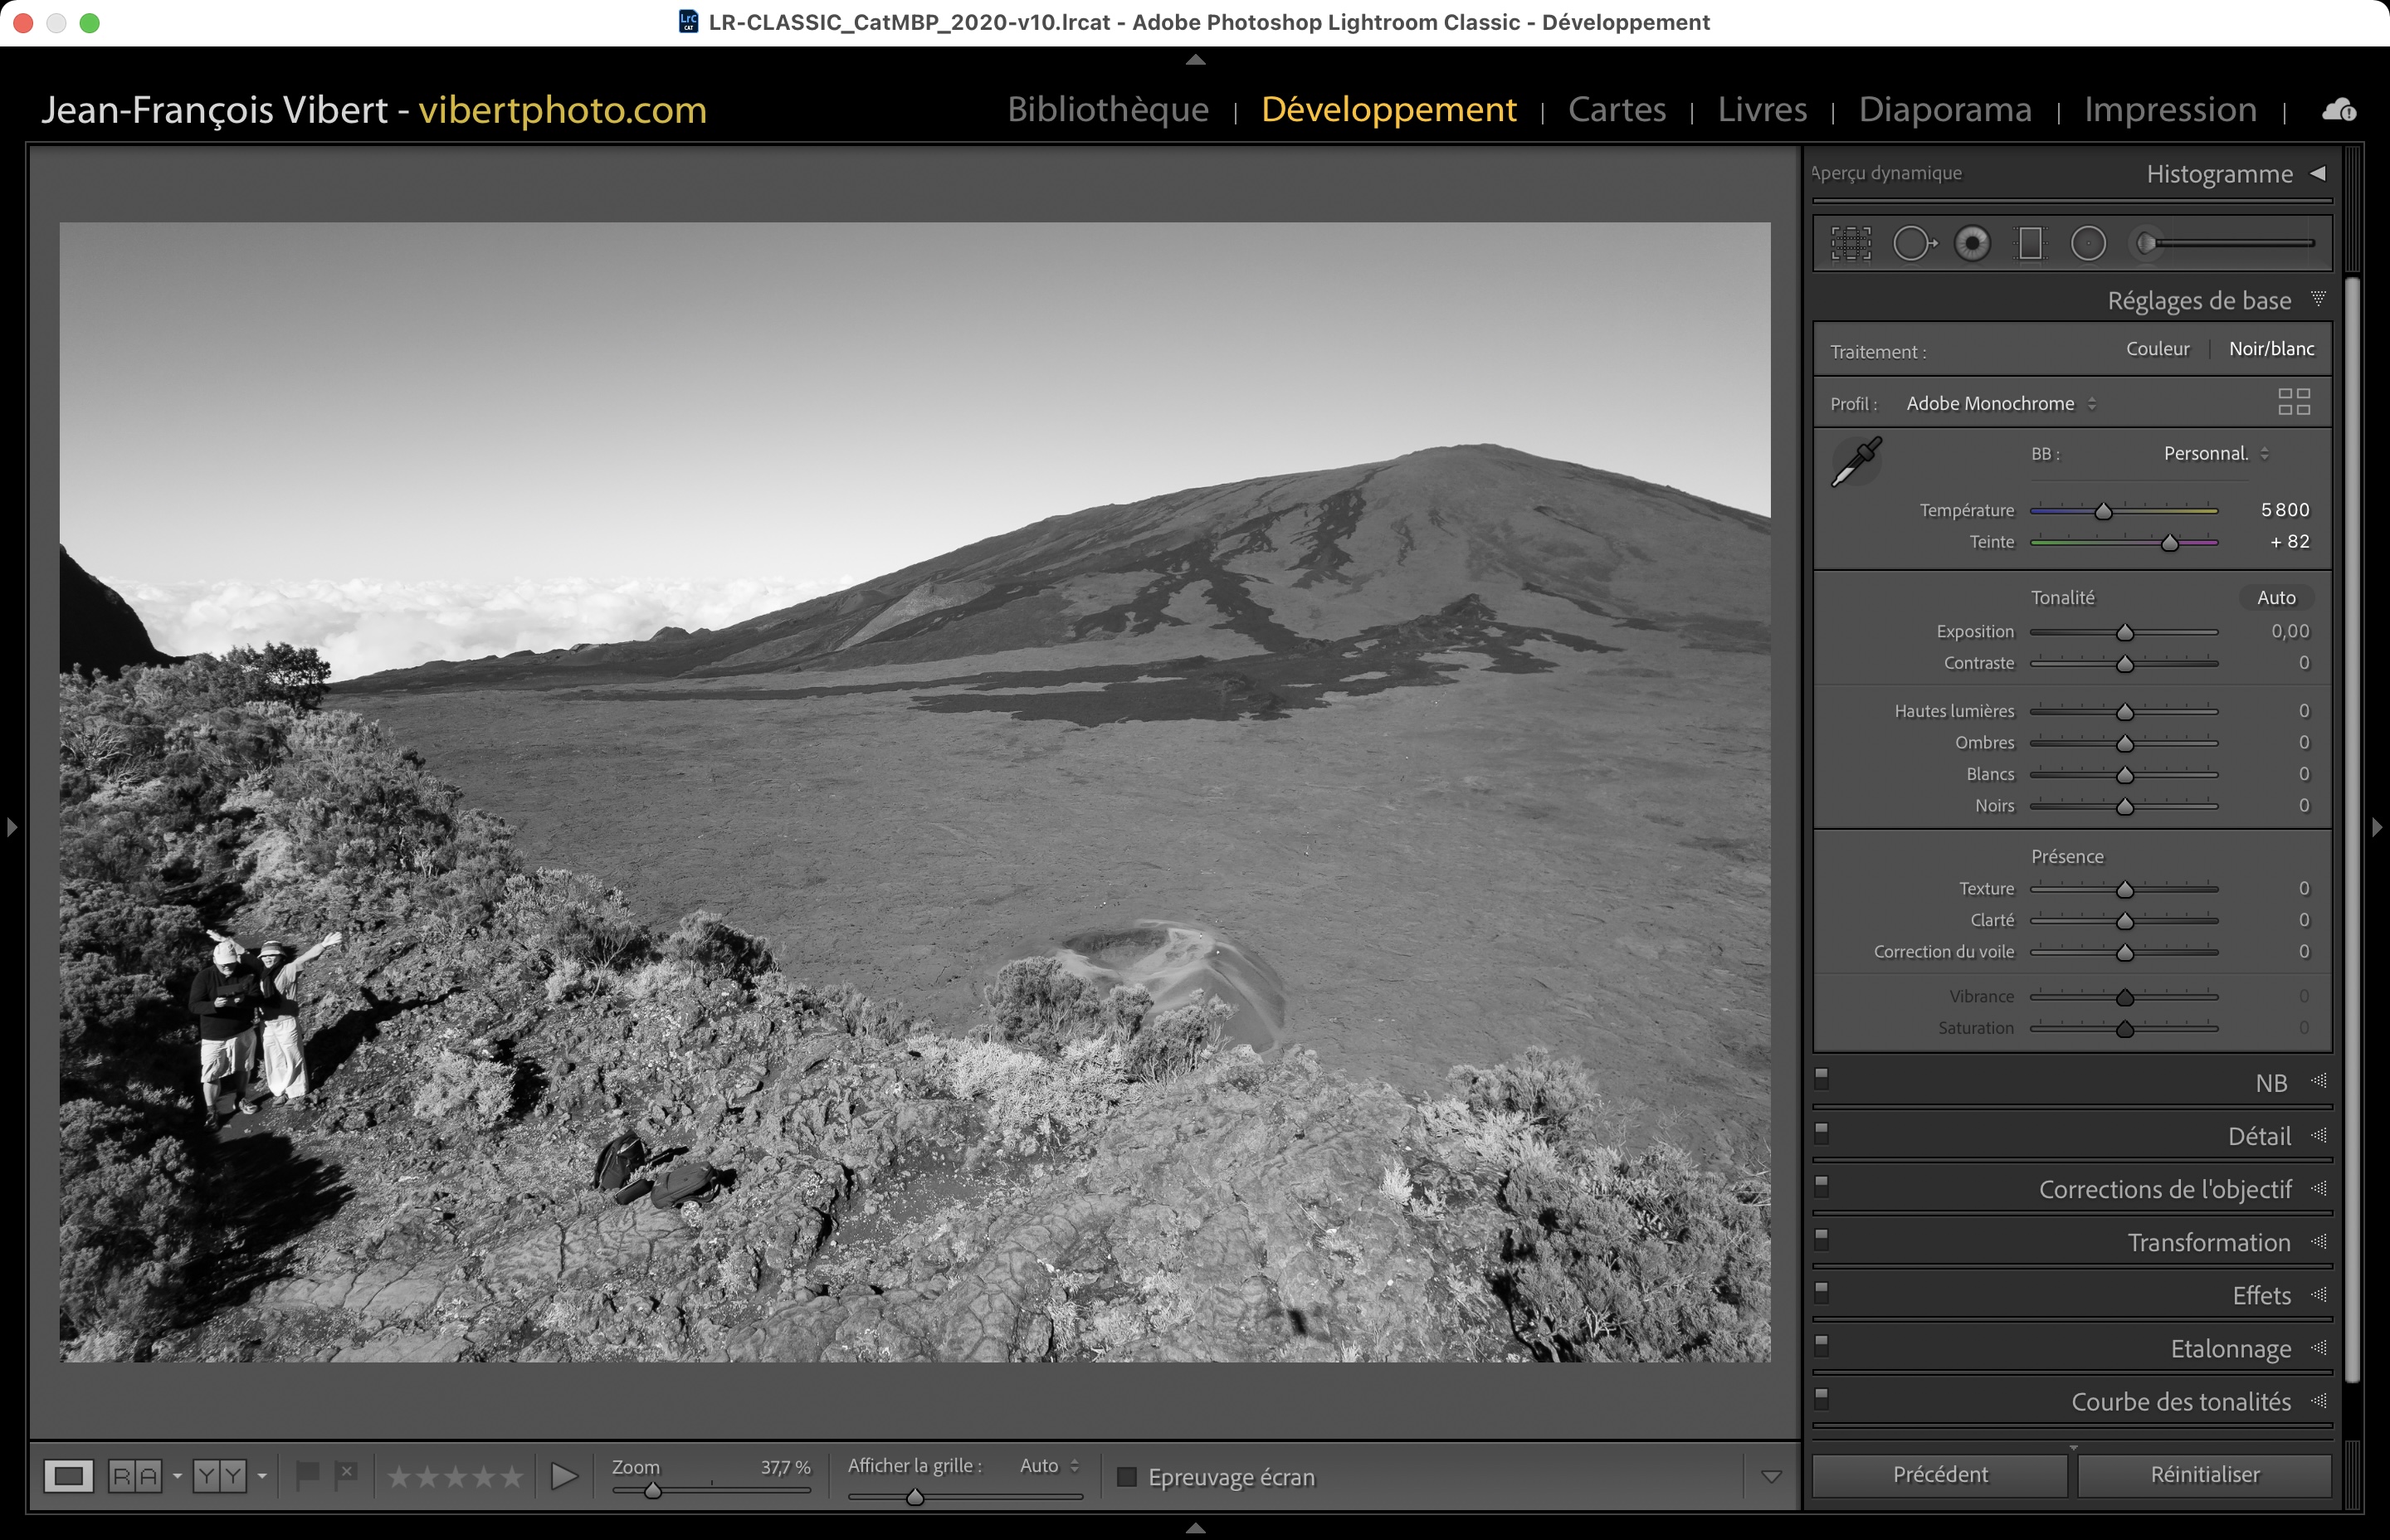This screenshot has width=2390, height=1540.
Task: Choose the radial filter tool
Action: click(x=2088, y=243)
